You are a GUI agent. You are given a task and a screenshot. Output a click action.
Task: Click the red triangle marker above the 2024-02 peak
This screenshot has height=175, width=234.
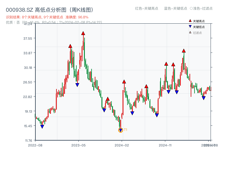(x=124, y=82)
